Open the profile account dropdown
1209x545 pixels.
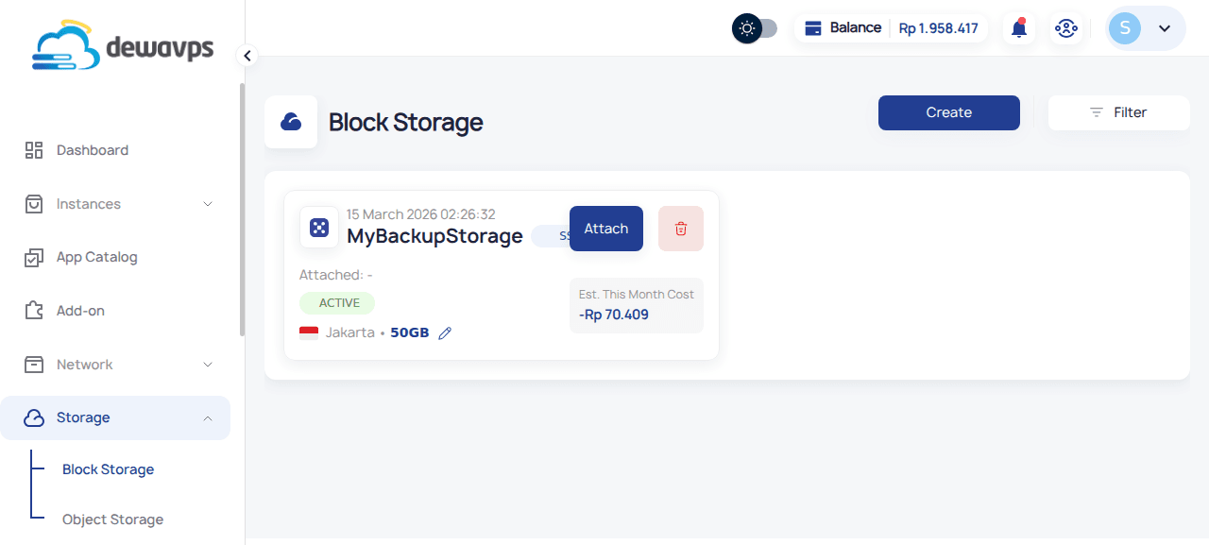[1165, 28]
